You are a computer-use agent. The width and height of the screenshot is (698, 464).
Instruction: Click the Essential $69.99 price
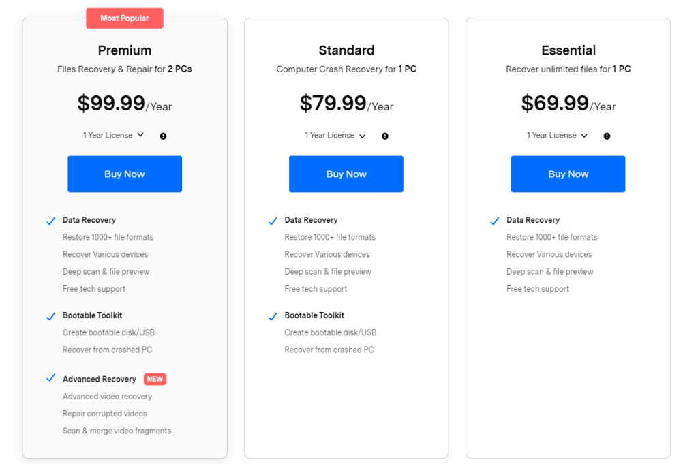coord(555,104)
